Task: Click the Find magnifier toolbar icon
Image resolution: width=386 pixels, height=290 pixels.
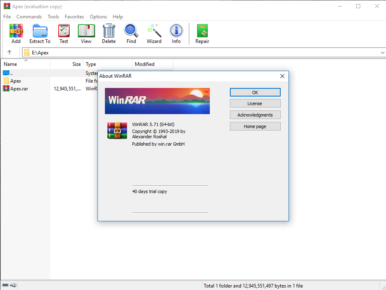Action: pos(131,31)
